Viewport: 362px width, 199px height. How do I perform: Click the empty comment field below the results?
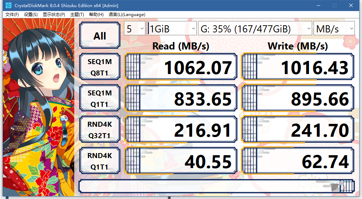pyautogui.click(x=217, y=186)
